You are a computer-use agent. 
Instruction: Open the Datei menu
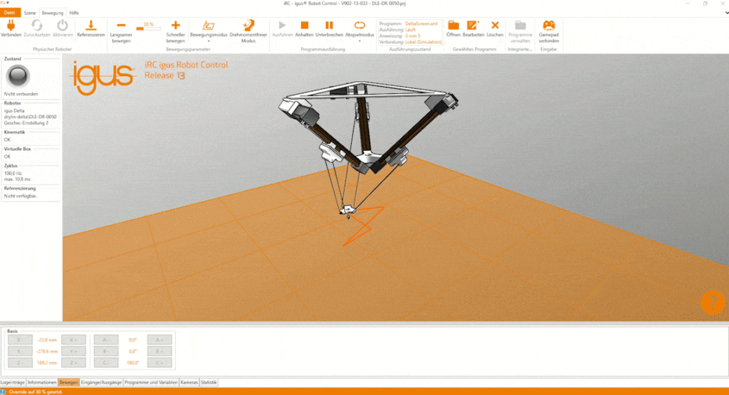coord(9,13)
